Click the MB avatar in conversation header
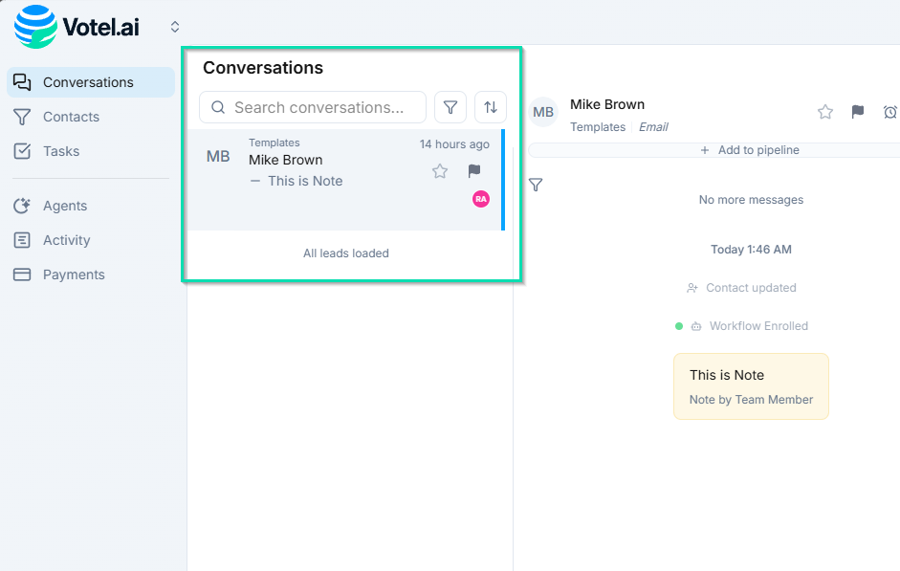 click(x=543, y=112)
